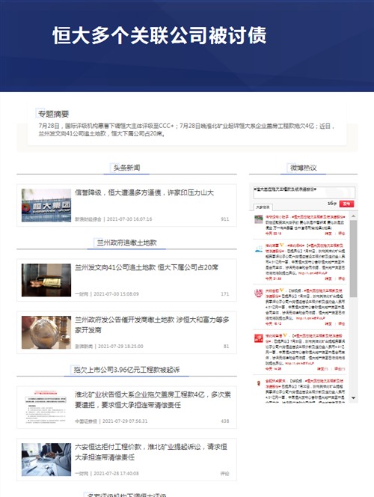
Task: Open "兰州政府发公告催开发商缴土地款" article
Action: [152, 325]
